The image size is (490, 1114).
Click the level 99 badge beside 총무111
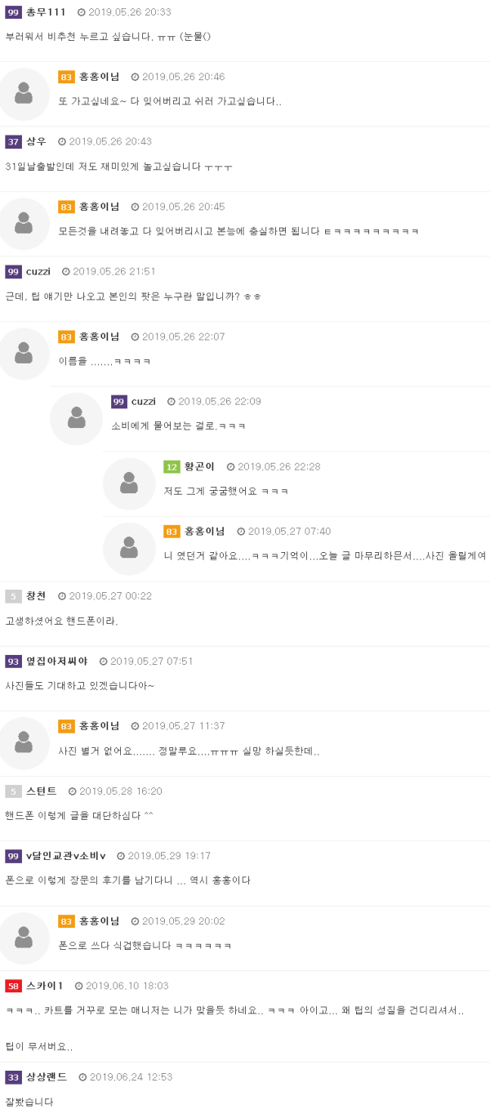[x=13, y=12]
